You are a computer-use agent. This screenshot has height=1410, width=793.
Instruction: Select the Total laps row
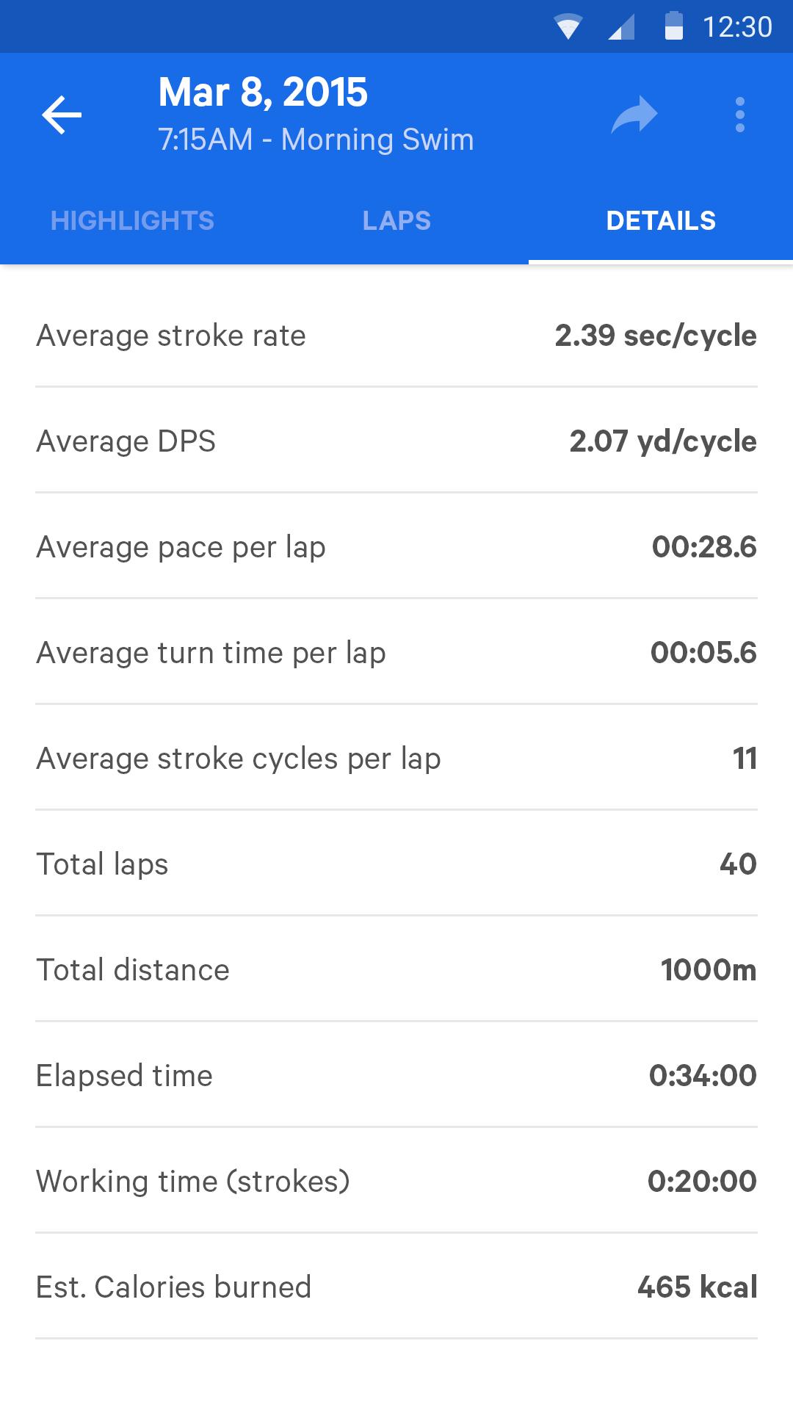396,864
